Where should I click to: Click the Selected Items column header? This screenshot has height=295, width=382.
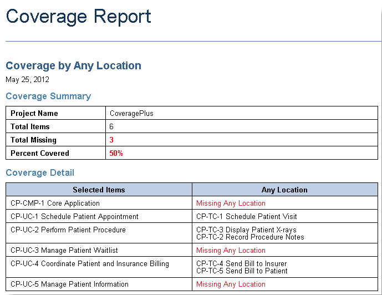coord(99,190)
